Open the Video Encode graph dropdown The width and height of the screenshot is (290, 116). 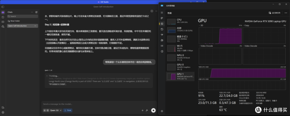[x=205, y=46]
